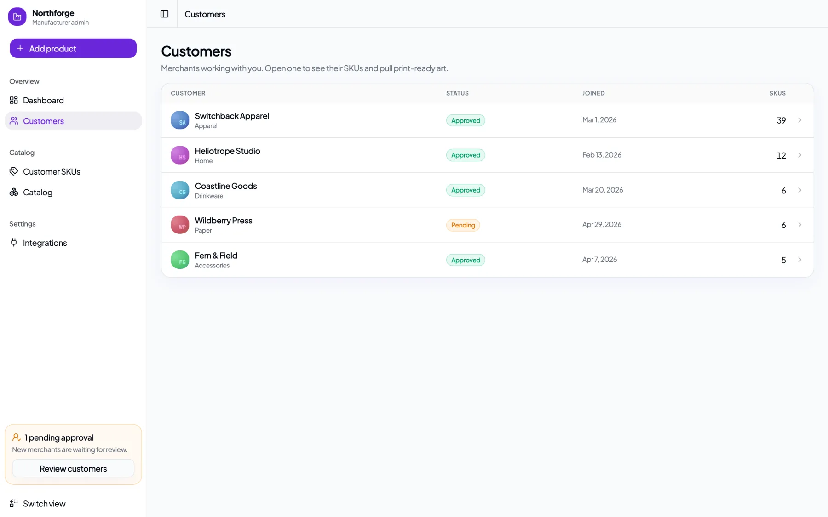Click SKU count 39 for Switchback Apparel

click(x=781, y=120)
